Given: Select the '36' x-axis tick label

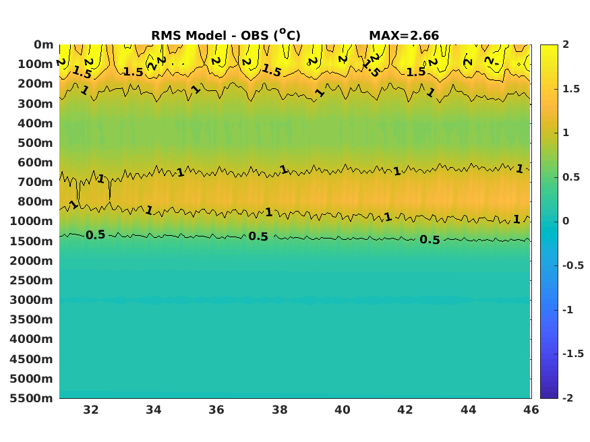Looking at the screenshot, I should [216, 410].
